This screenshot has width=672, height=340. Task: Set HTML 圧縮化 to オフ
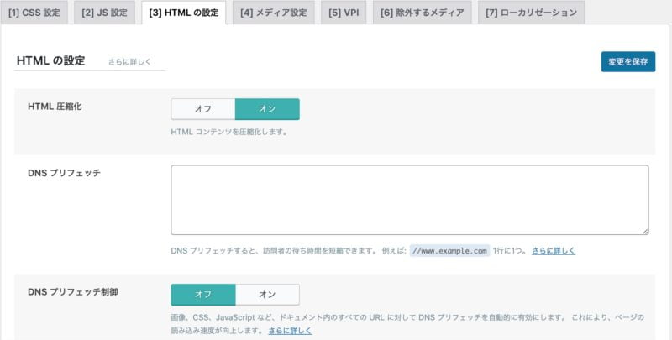[202, 109]
